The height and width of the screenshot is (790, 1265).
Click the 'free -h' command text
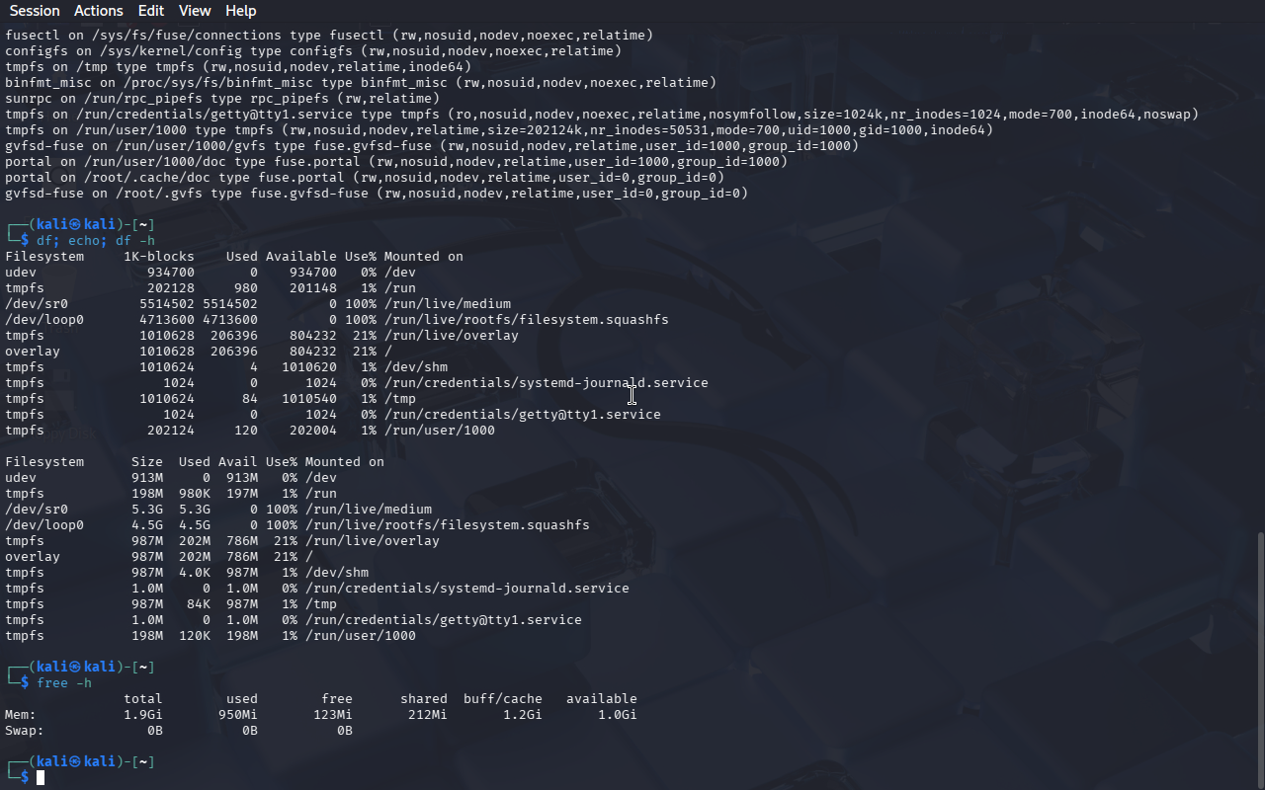pyautogui.click(x=64, y=683)
